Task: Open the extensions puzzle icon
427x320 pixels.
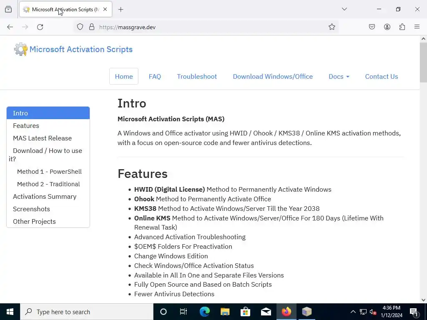Action: 402,27
